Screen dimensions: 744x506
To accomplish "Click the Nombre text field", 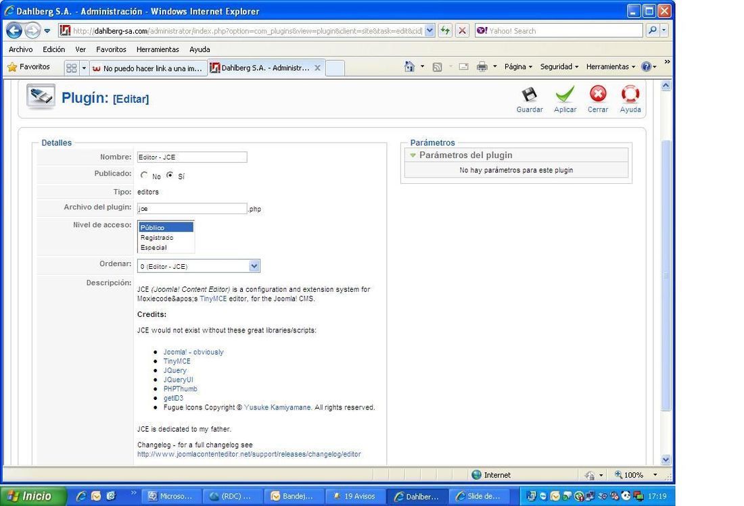I will 191,157.
